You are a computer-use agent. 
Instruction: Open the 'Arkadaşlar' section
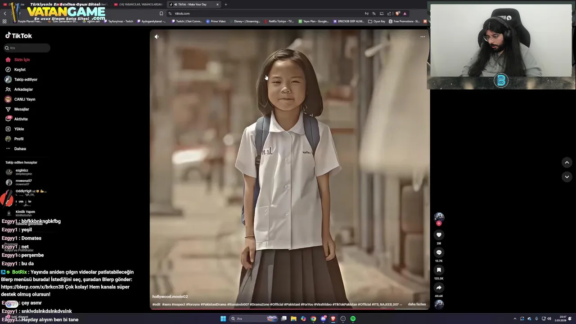tap(19, 89)
